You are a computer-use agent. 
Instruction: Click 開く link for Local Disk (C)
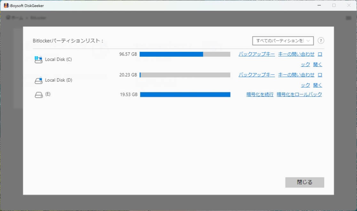point(318,64)
